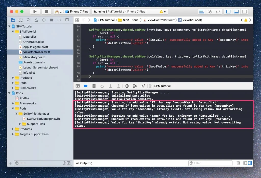Stop the running SPMTutorial app

click(46, 11)
